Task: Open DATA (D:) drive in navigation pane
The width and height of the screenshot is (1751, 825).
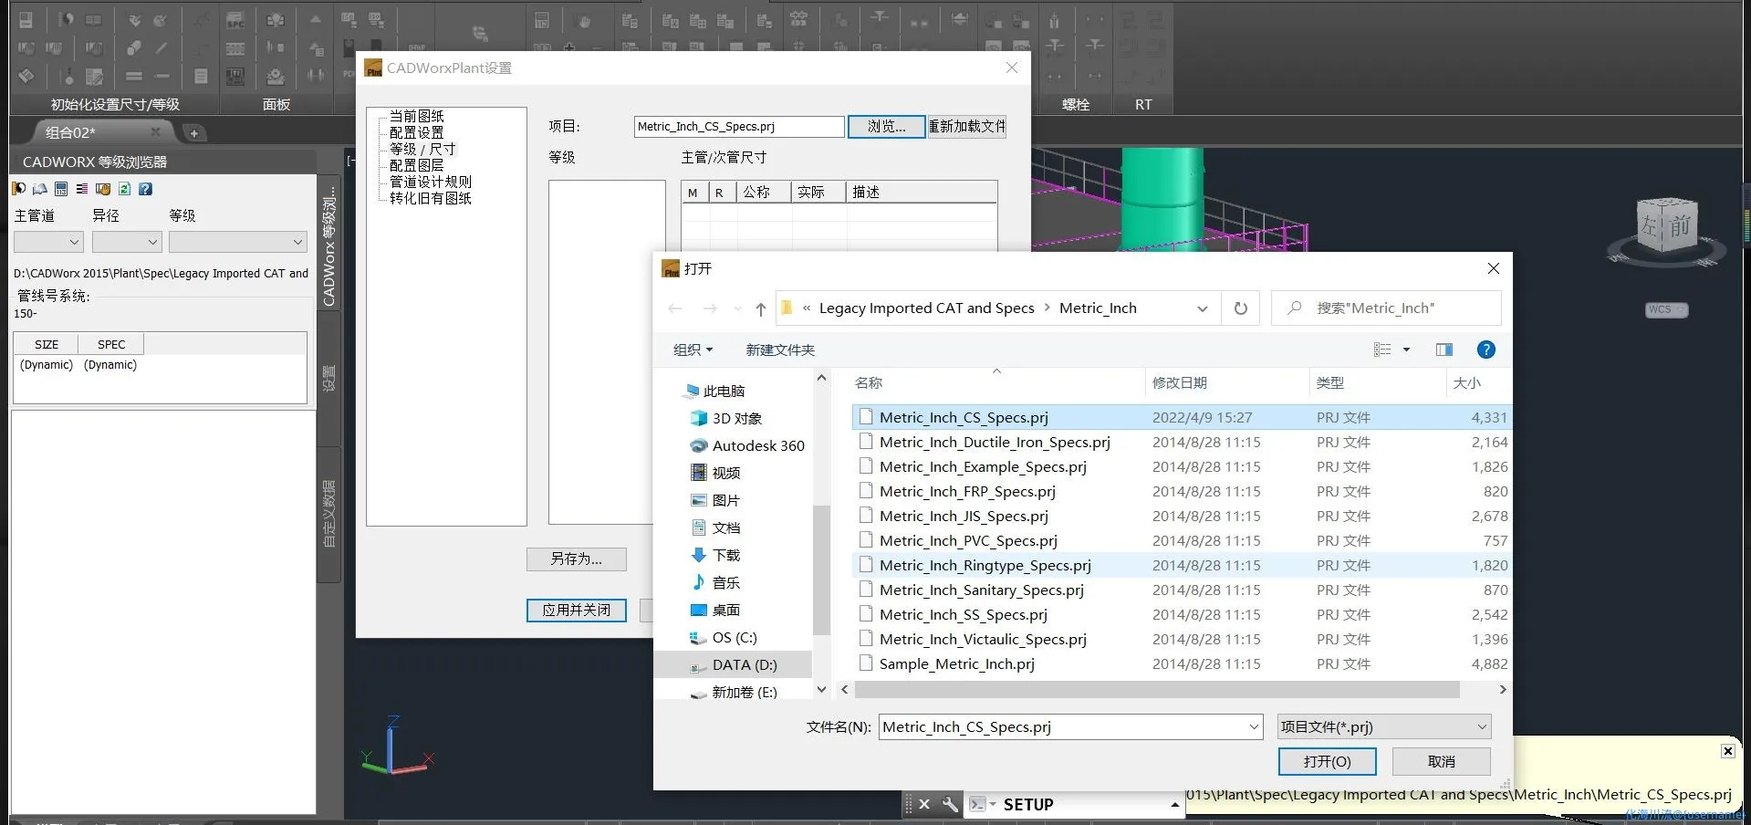Action: tap(734, 664)
